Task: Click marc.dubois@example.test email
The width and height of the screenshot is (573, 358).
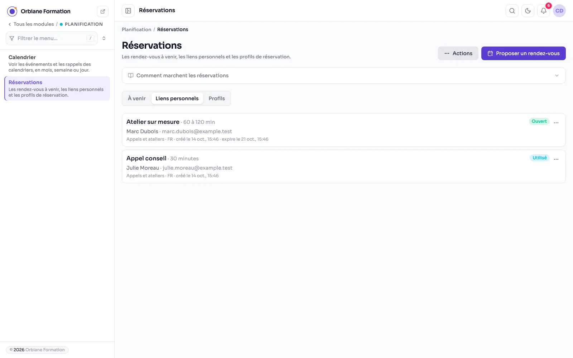Action: [x=197, y=131]
